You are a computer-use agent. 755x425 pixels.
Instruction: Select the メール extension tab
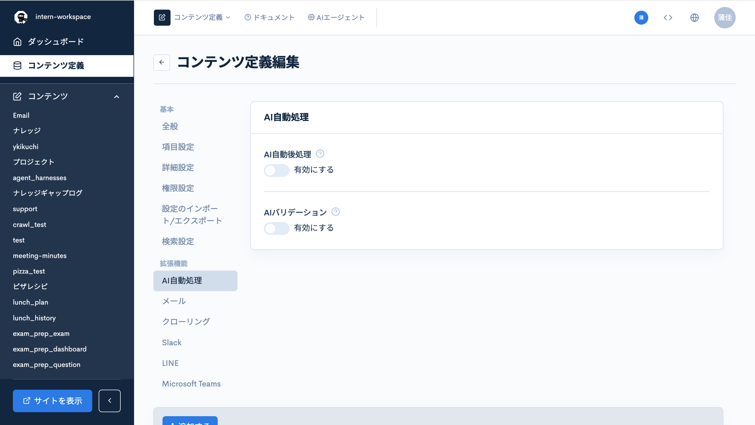point(195,301)
